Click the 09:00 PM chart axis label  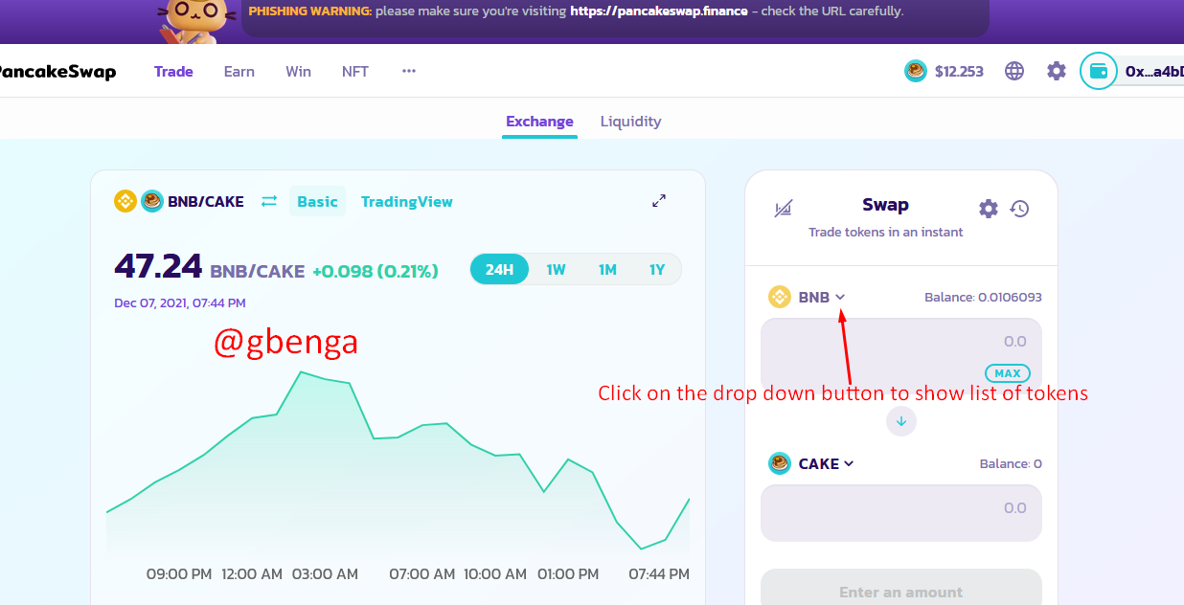pos(179,574)
